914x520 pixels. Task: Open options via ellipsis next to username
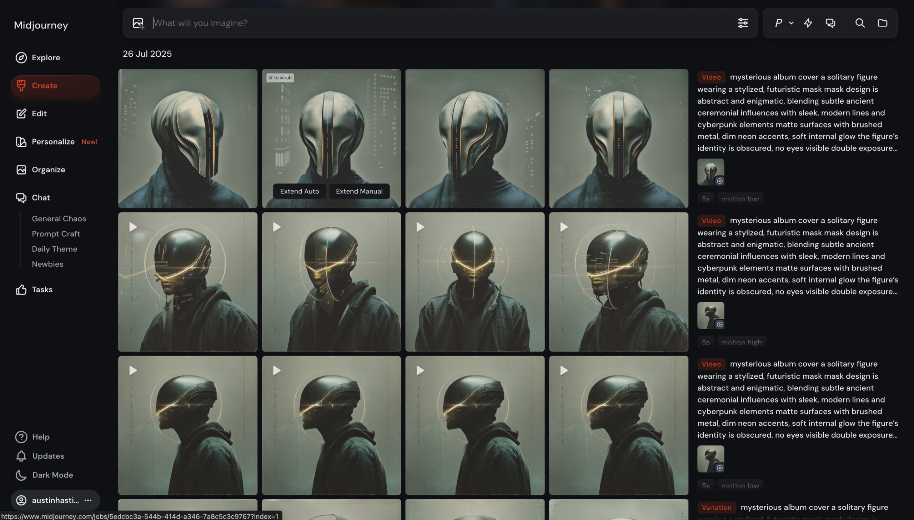88,500
